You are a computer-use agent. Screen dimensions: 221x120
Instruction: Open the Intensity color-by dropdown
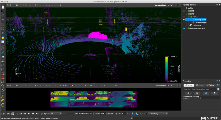[158, 114]
